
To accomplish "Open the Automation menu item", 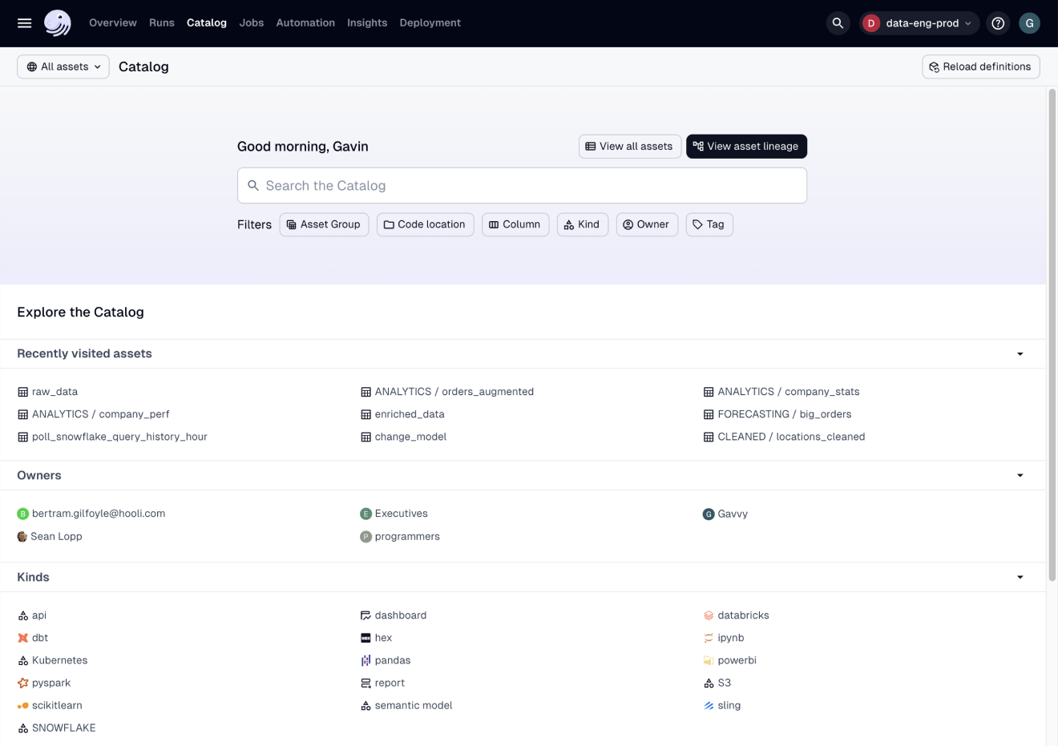I will click(305, 22).
